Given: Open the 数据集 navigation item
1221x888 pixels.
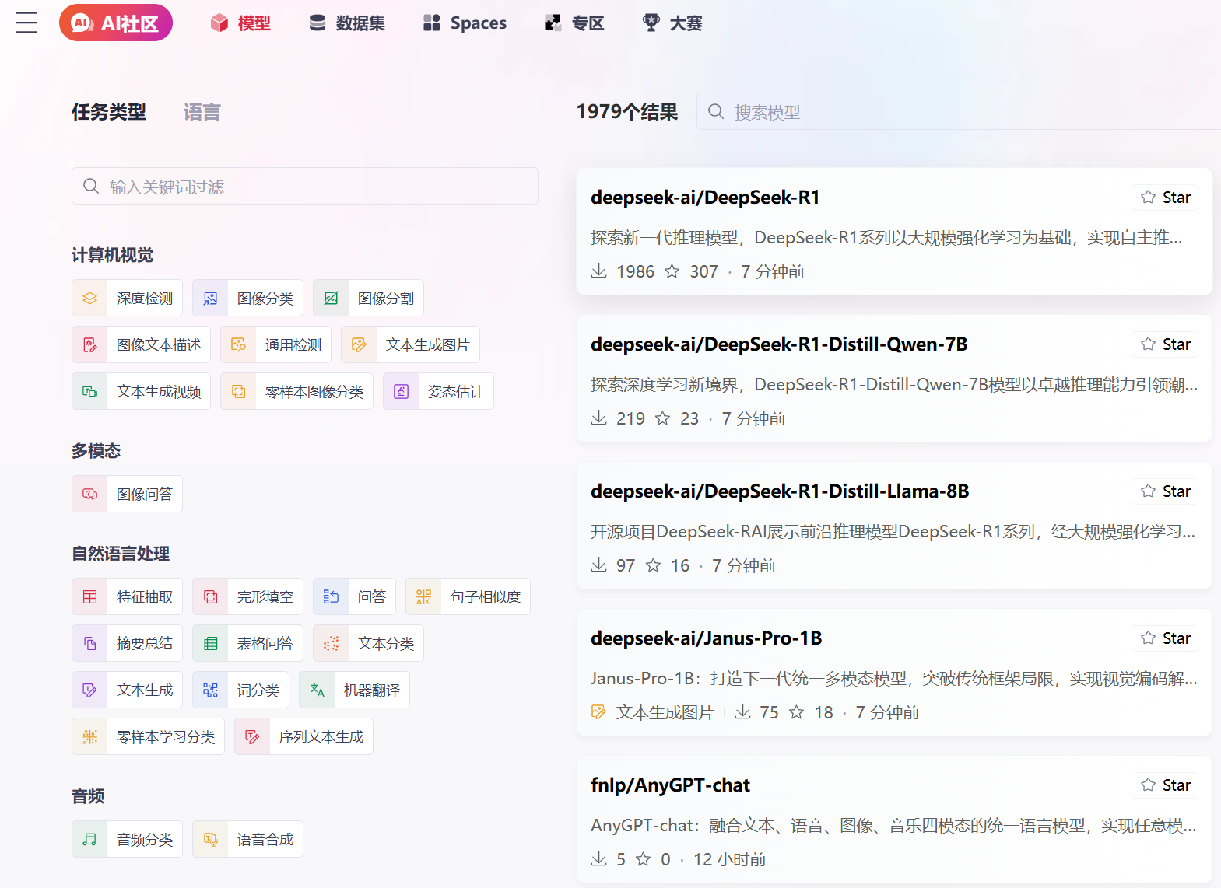Looking at the screenshot, I should tap(347, 23).
